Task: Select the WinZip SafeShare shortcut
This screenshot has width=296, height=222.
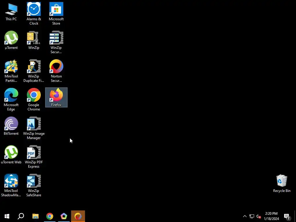Action: [34, 185]
